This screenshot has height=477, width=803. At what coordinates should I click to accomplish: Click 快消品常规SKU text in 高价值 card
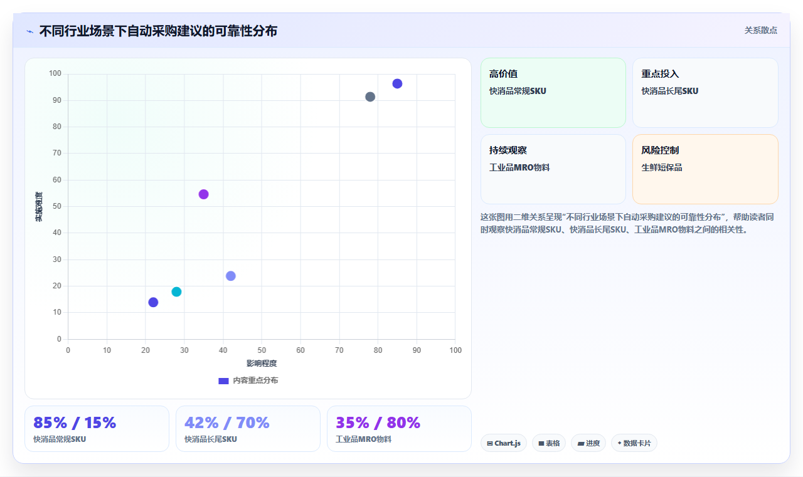(x=518, y=91)
